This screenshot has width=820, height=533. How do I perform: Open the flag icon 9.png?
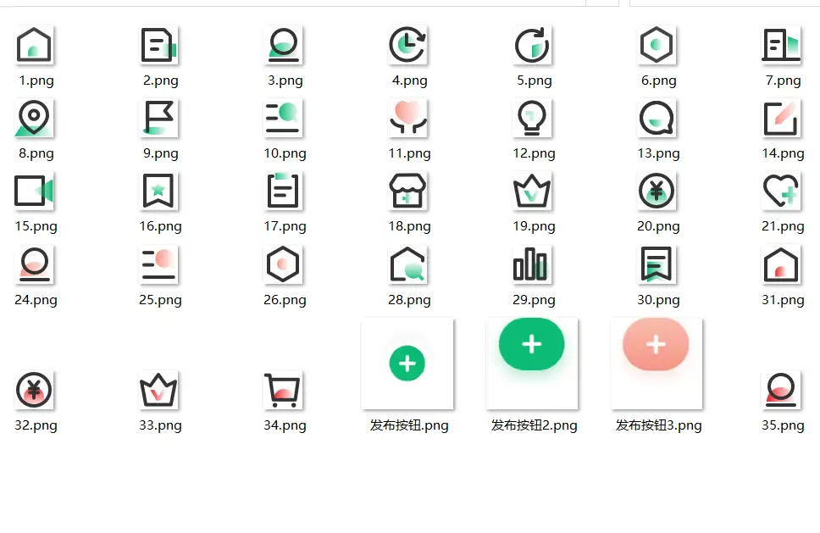[x=158, y=118]
